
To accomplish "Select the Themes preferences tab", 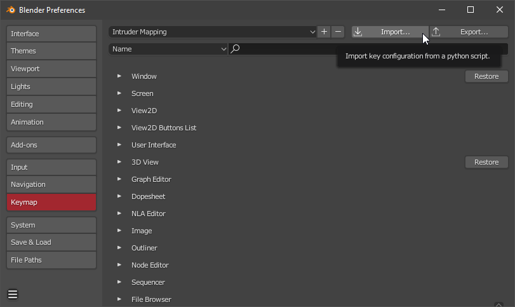I will tap(51, 51).
